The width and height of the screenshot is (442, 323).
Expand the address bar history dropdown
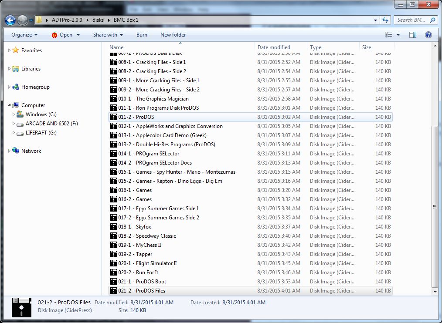coord(375,20)
